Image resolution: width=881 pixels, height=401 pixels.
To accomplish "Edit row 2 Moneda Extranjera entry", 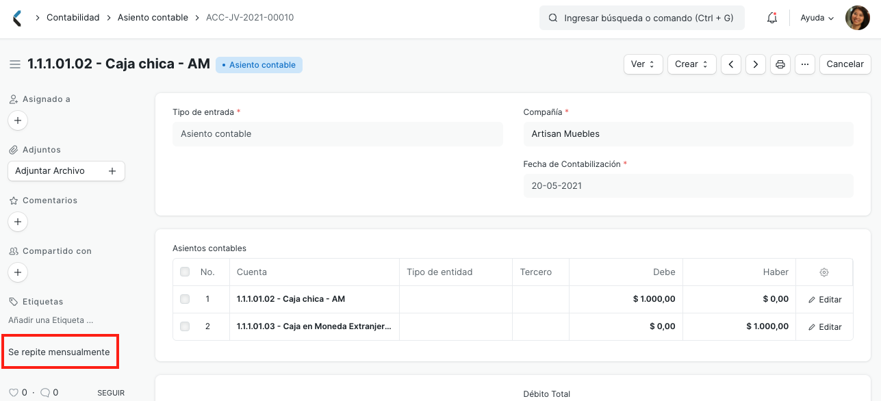I will [x=825, y=327].
